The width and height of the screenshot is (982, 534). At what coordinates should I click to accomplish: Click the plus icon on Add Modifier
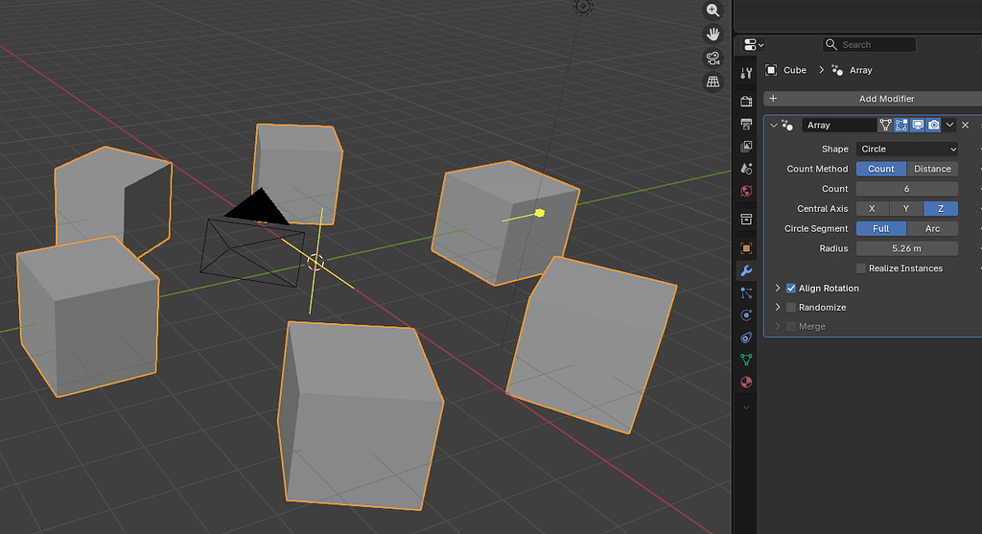tap(773, 99)
